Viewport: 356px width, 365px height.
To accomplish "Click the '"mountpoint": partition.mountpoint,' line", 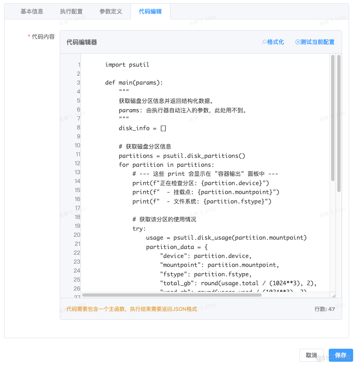I will [x=219, y=265].
